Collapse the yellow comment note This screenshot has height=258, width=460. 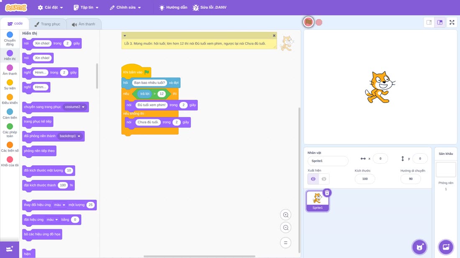pyautogui.click(x=125, y=35)
